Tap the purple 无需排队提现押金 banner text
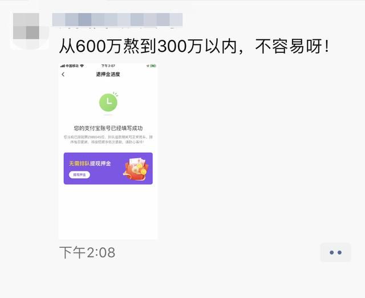365x298 pixels. [x=90, y=164]
